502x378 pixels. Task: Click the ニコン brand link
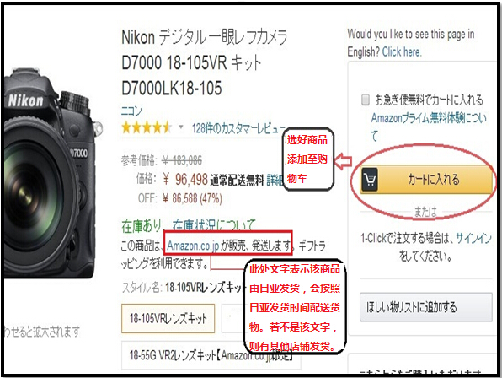click(x=131, y=111)
